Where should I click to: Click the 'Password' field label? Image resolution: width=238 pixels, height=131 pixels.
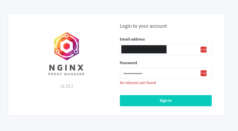(128, 63)
